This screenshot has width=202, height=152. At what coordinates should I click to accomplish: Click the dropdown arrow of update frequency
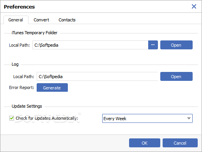pos(189,118)
